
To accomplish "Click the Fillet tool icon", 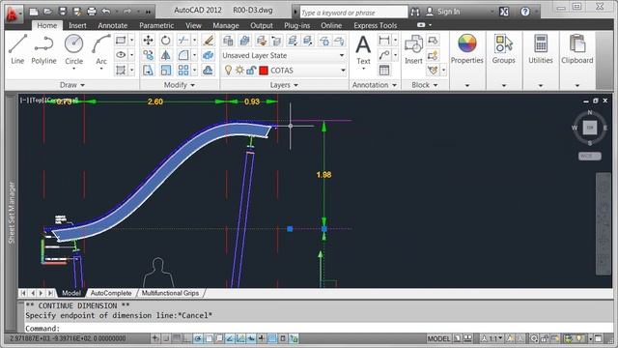I will point(183,55).
